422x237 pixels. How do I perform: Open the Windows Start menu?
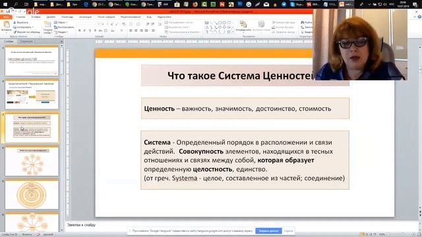pyautogui.click(x=5, y=5)
